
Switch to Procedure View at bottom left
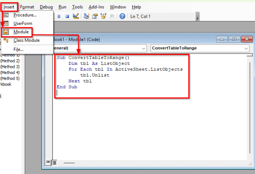(x=48, y=162)
